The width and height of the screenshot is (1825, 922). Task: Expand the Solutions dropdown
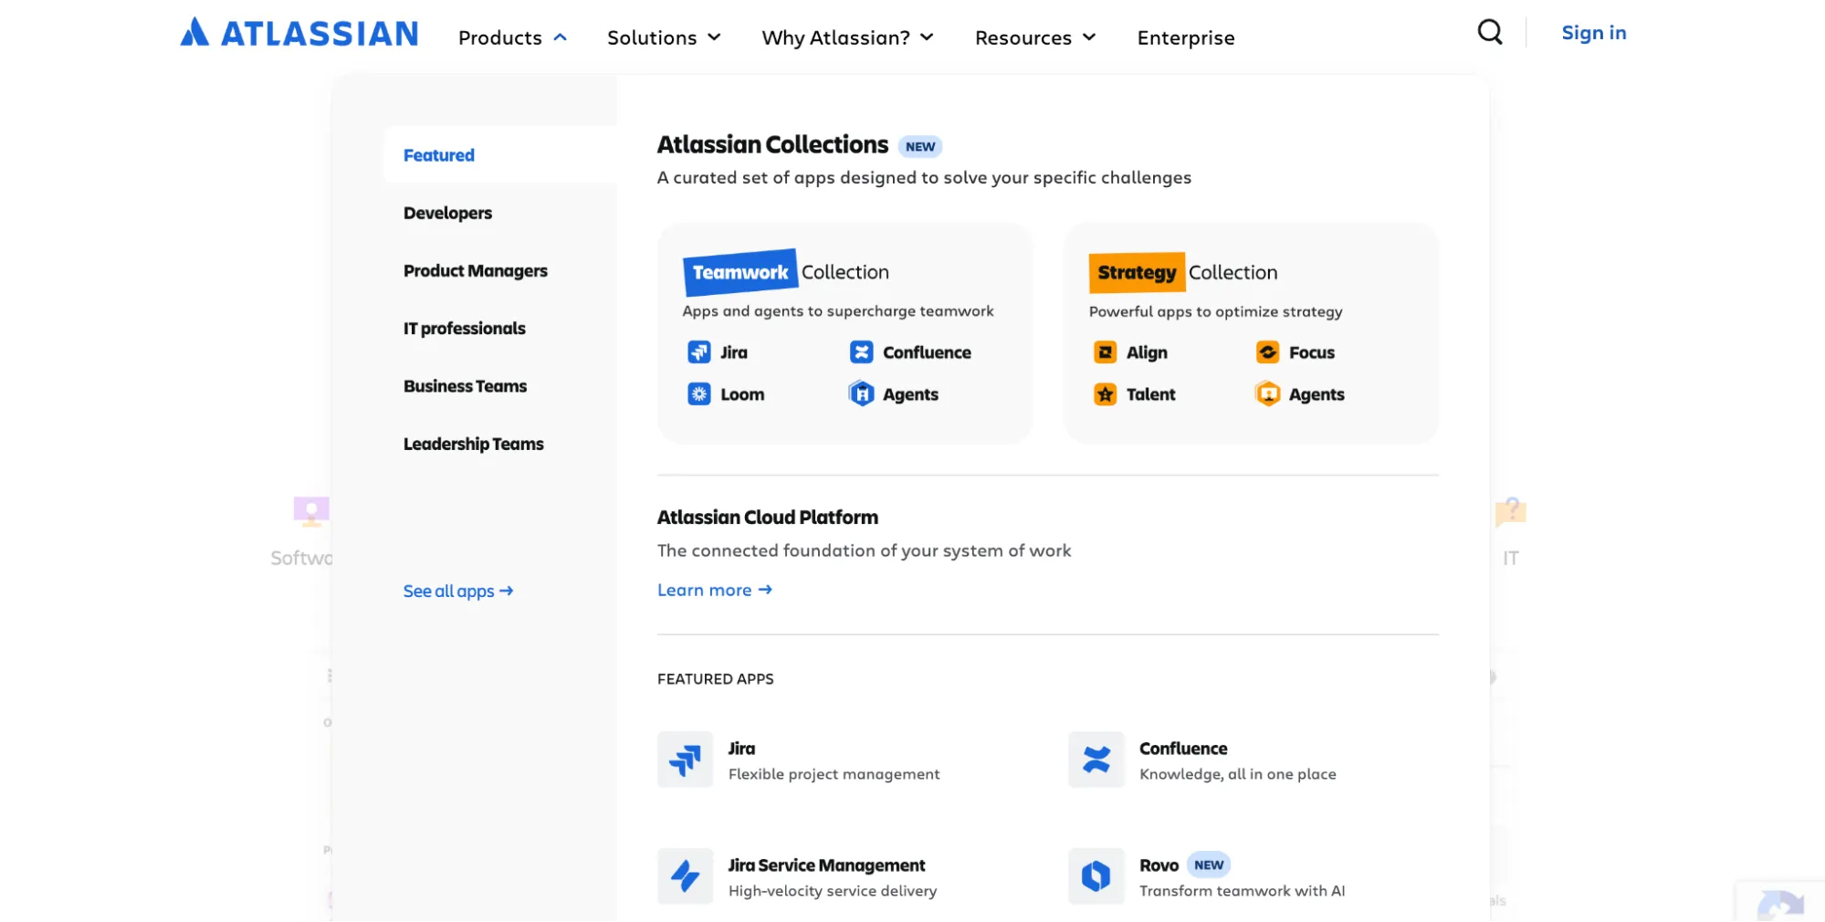click(x=664, y=37)
